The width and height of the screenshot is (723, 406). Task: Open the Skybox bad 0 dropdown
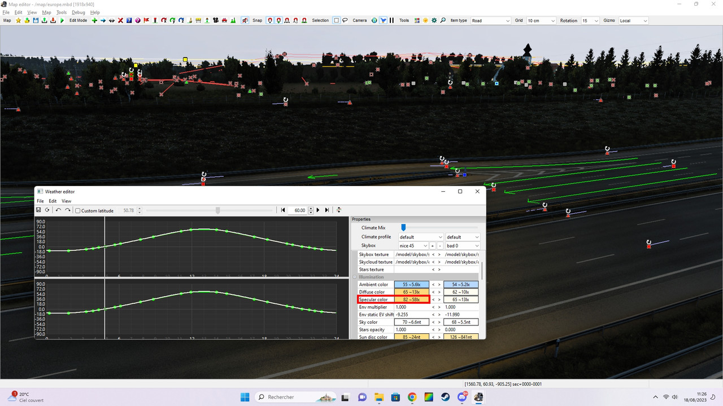tap(463, 246)
